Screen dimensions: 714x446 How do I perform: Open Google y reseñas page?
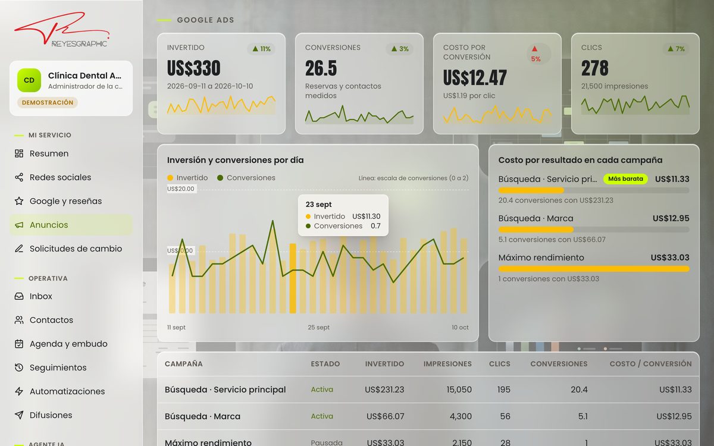(71, 201)
